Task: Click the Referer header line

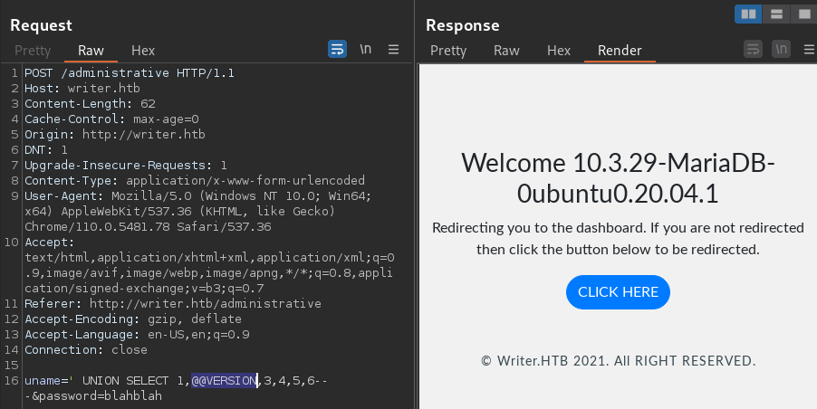Action: 173,303
